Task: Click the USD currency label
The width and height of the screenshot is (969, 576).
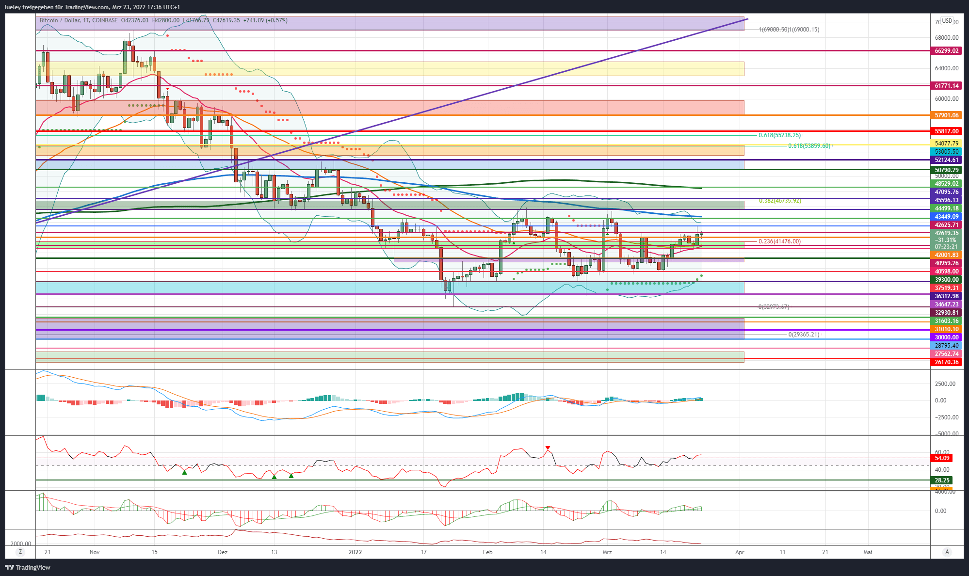Action: (x=947, y=21)
